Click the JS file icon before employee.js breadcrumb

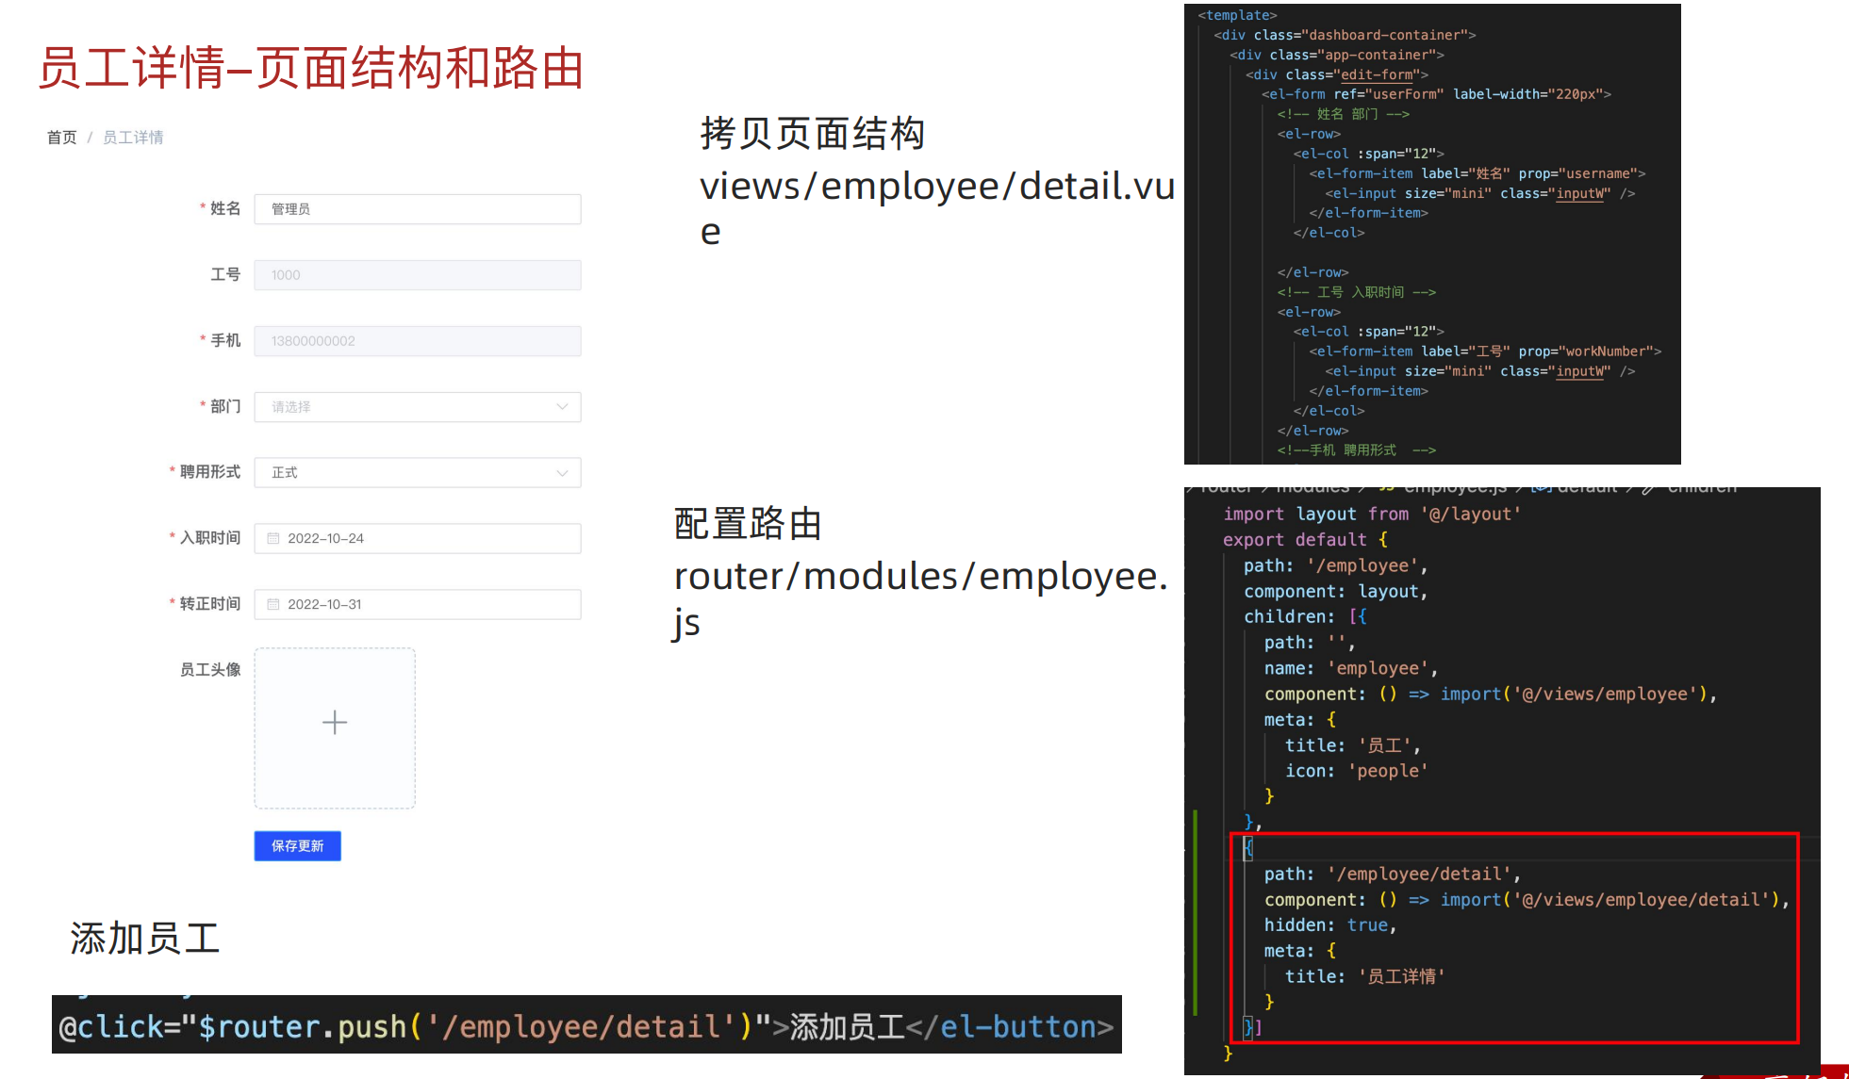click(1386, 487)
